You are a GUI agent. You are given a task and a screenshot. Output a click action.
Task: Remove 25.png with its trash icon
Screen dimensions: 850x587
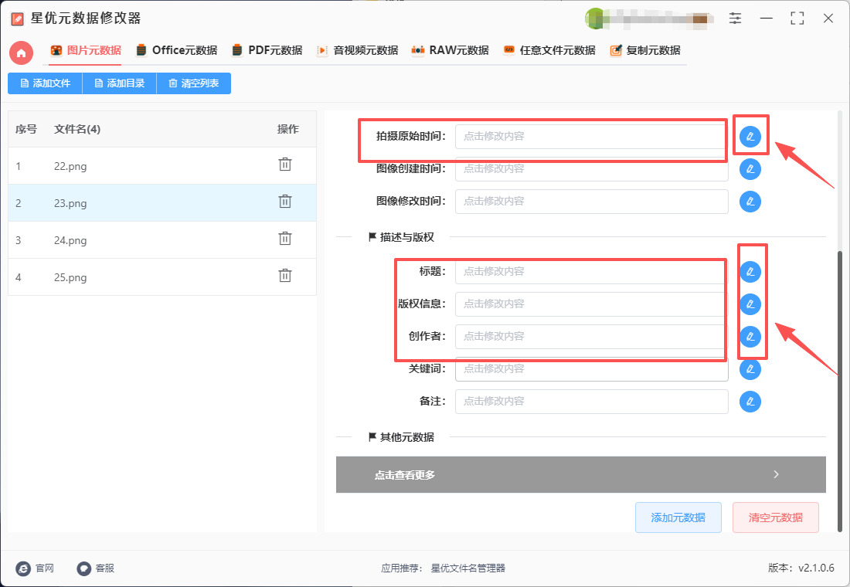click(x=285, y=275)
